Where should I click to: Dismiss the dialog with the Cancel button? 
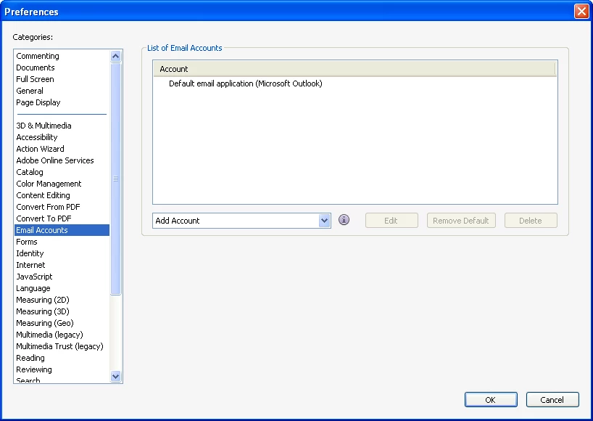click(x=552, y=400)
